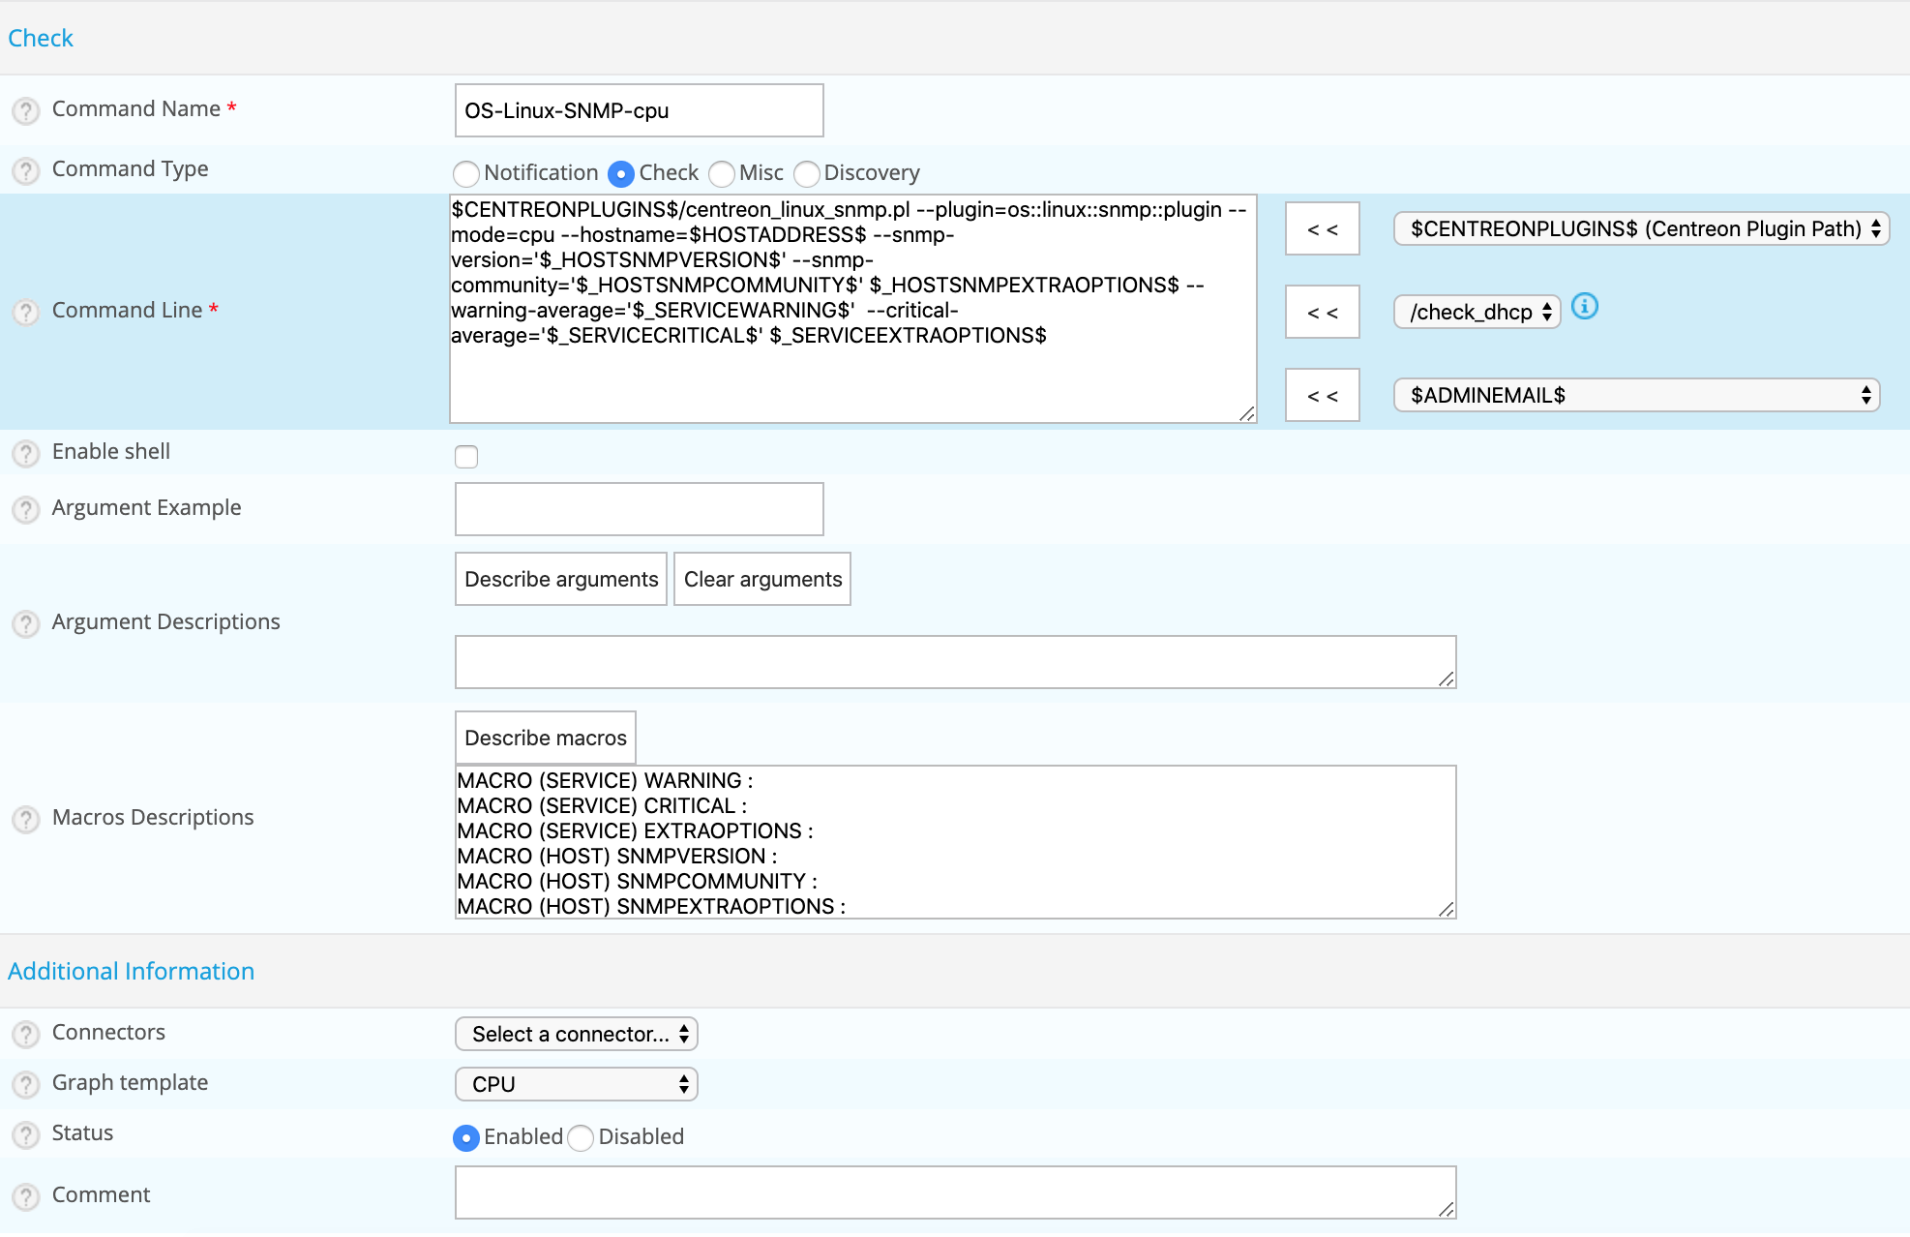1910x1237 pixels.
Task: Click help icon beside Connectors
Action: (x=26, y=1034)
